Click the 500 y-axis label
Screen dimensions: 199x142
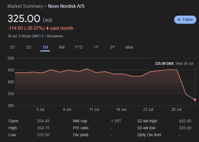pyautogui.click(x=11, y=58)
